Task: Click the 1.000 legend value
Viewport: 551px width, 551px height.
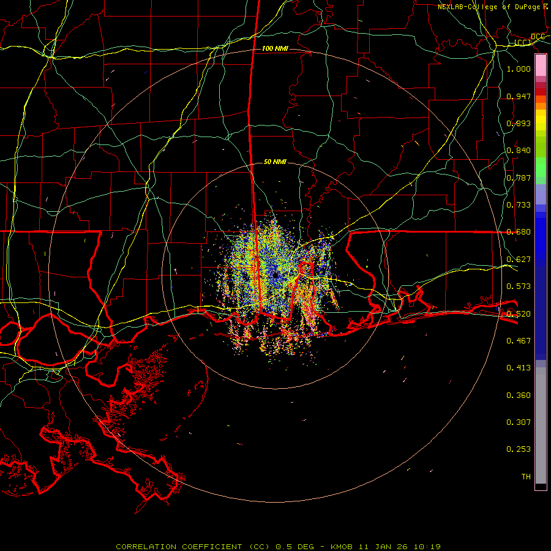Action: coord(519,69)
